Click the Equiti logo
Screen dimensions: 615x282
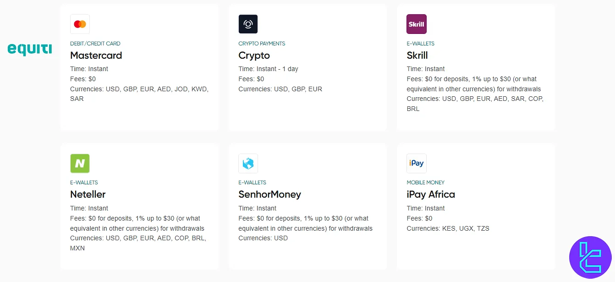coord(29,49)
